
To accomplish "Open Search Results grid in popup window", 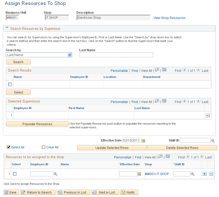I will click(157, 70).
